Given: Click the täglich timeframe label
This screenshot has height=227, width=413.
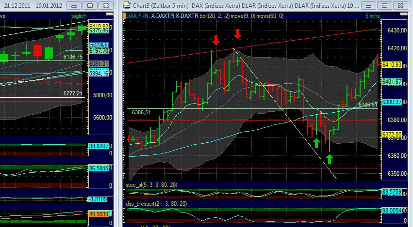Looking at the screenshot, I should click(x=79, y=16).
